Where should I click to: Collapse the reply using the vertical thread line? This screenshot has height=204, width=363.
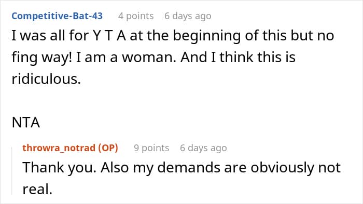[x=12, y=171]
